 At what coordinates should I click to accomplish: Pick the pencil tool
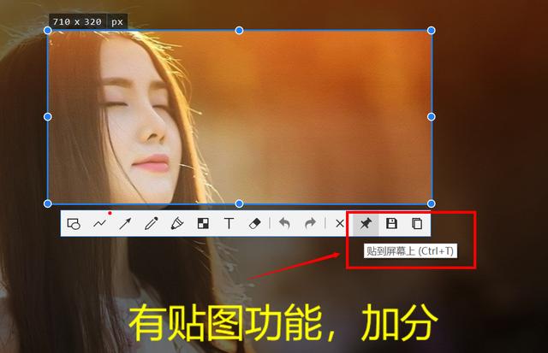(x=152, y=224)
